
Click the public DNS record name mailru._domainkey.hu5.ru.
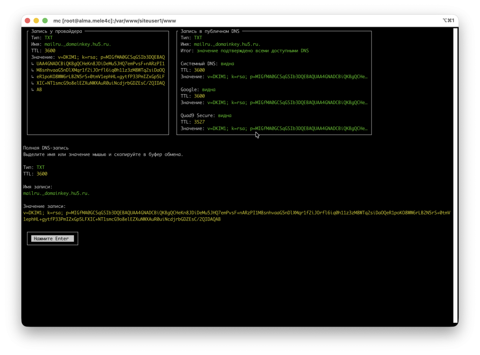tap(227, 44)
